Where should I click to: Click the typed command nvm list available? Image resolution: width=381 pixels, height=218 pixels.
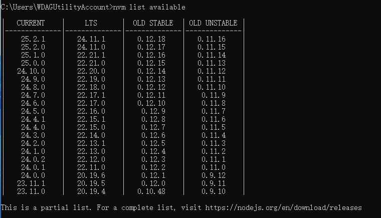(x=149, y=7)
